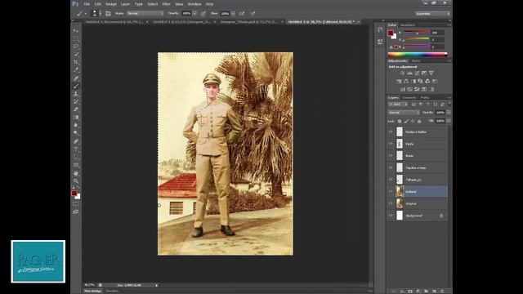Select the Eraser tool
The image size is (523, 294).
(x=76, y=109)
